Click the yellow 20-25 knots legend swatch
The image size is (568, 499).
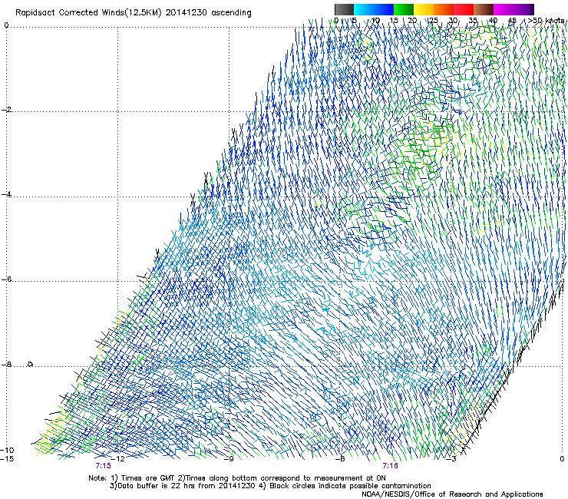coord(424,9)
